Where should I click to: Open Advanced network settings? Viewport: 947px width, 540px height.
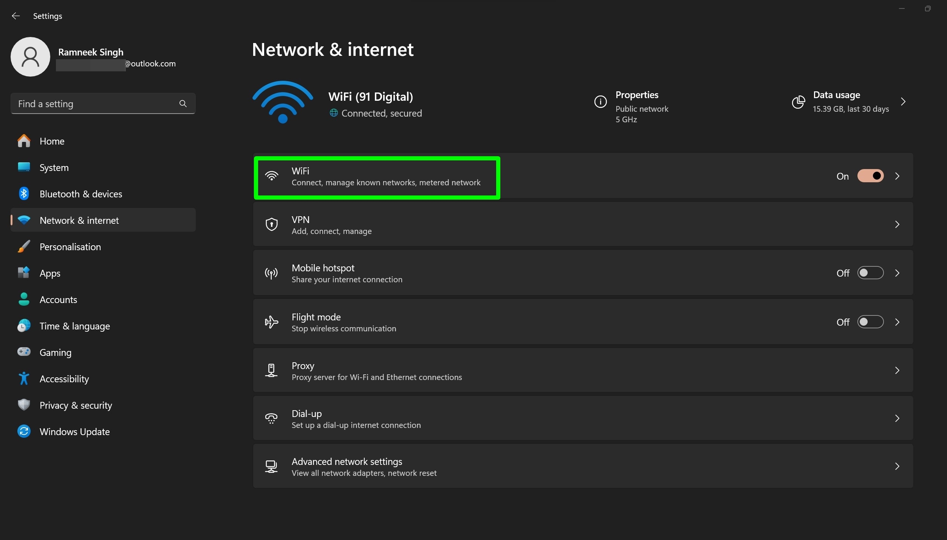point(583,466)
